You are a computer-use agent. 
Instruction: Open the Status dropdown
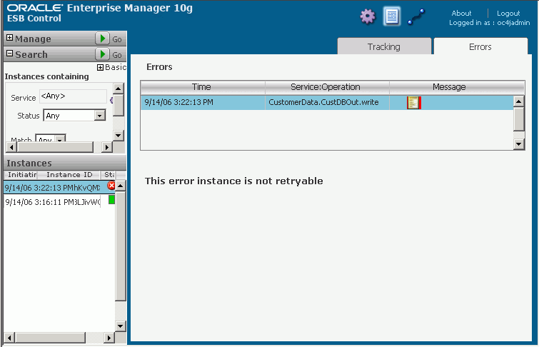click(x=100, y=116)
